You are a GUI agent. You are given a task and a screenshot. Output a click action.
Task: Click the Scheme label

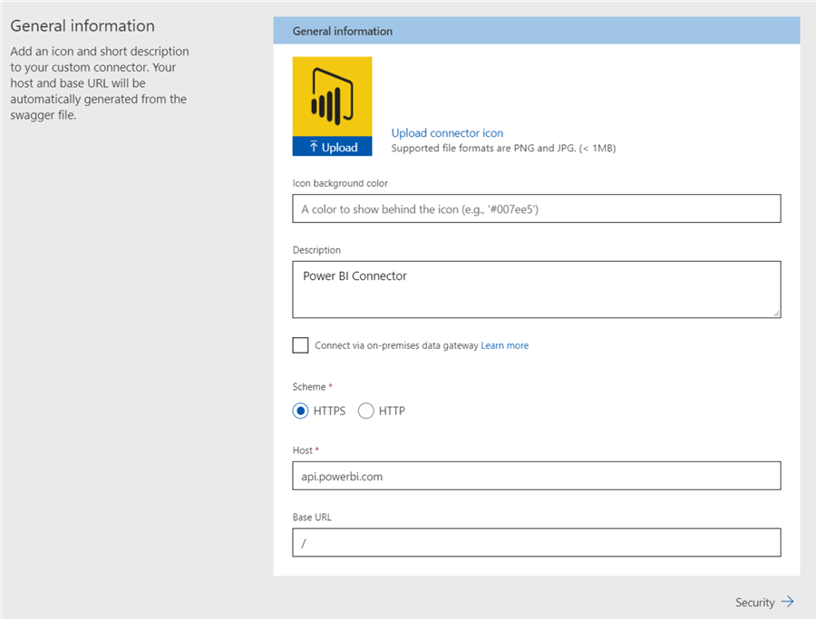[309, 387]
